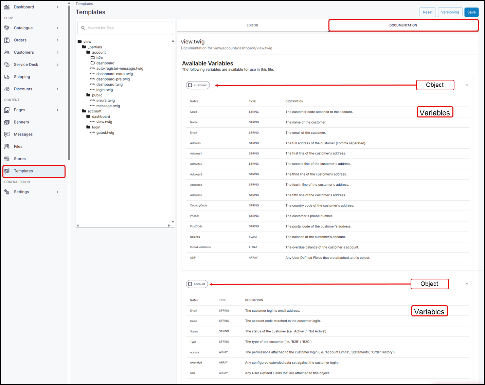
Task: Expand the Settings menu chevron
Action: pos(57,192)
